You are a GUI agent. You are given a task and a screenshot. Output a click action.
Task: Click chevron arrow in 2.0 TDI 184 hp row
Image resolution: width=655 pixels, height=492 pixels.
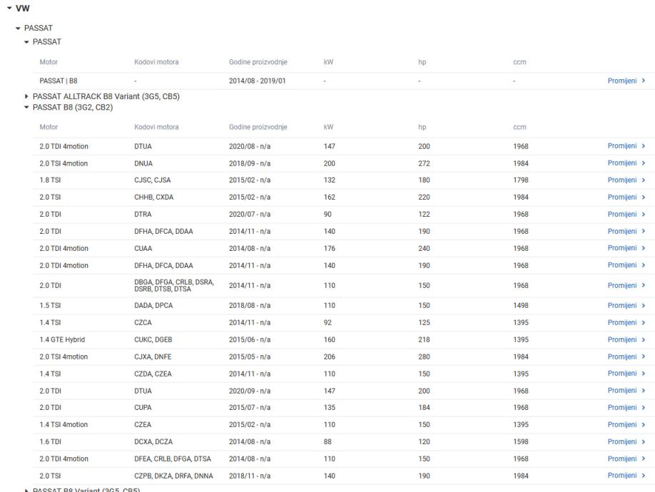click(x=644, y=407)
